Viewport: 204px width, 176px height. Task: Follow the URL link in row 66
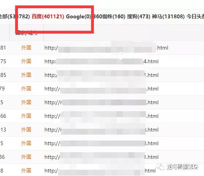pos(102,116)
